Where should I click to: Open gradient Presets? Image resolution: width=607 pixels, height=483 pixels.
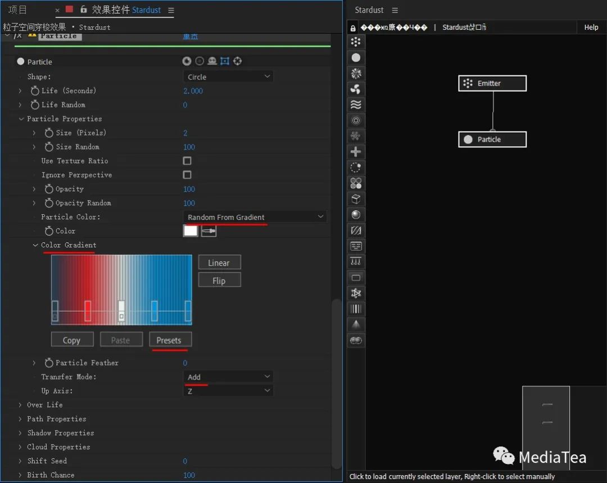click(170, 340)
